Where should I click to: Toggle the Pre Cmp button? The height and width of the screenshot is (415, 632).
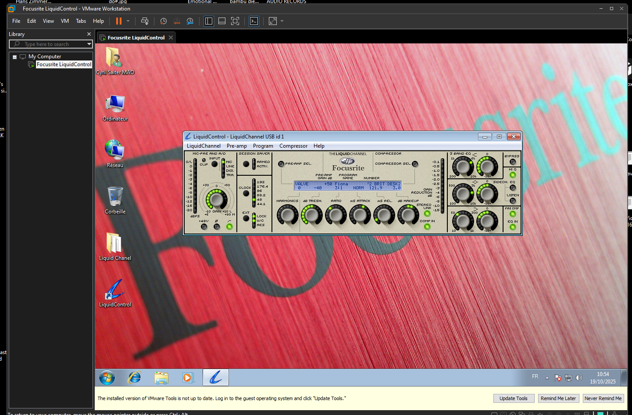click(512, 214)
